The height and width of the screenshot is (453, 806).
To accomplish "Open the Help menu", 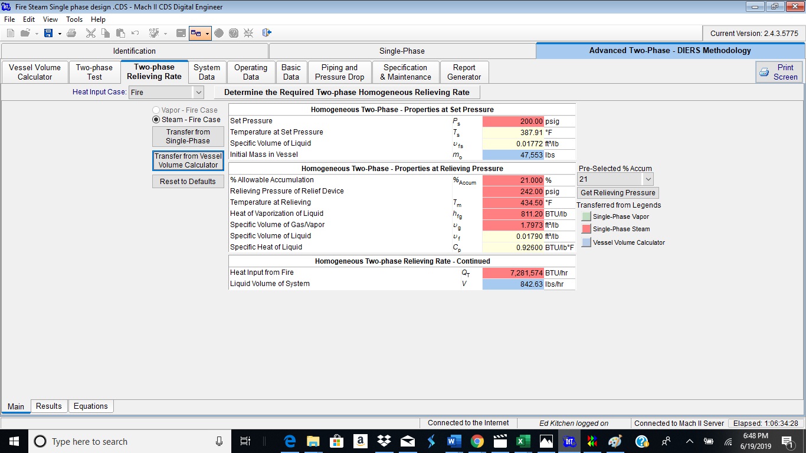I will coord(98,19).
